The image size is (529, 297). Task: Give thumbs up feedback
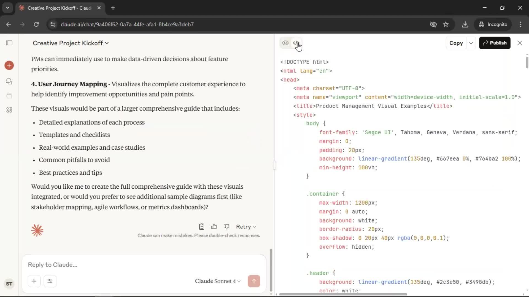pos(214,227)
